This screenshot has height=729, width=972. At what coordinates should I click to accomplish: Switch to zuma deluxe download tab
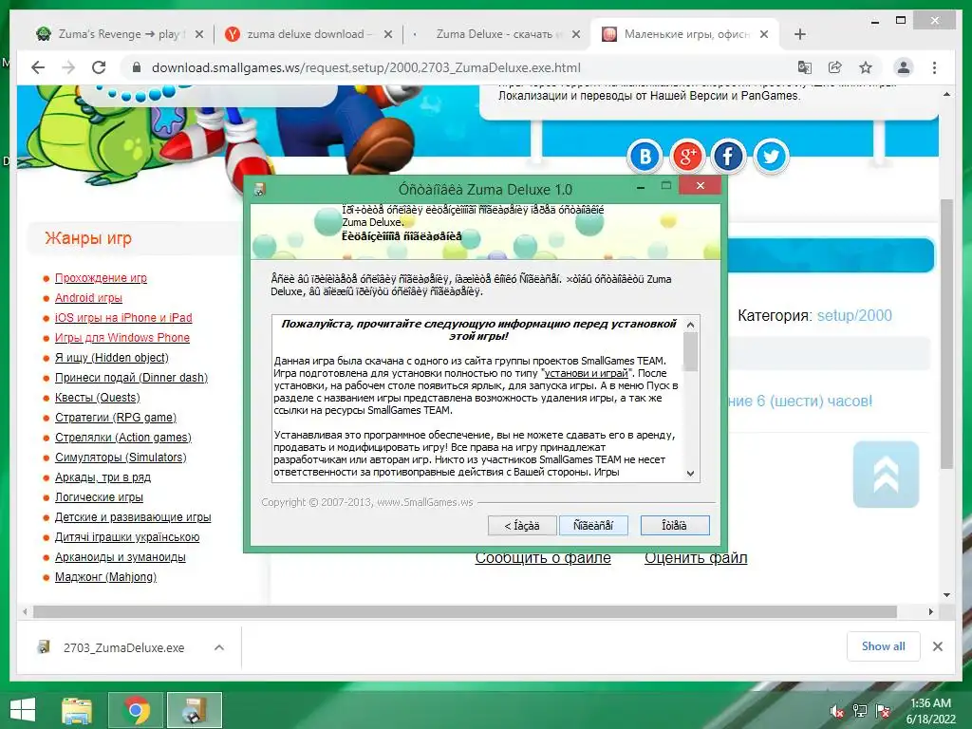click(308, 34)
